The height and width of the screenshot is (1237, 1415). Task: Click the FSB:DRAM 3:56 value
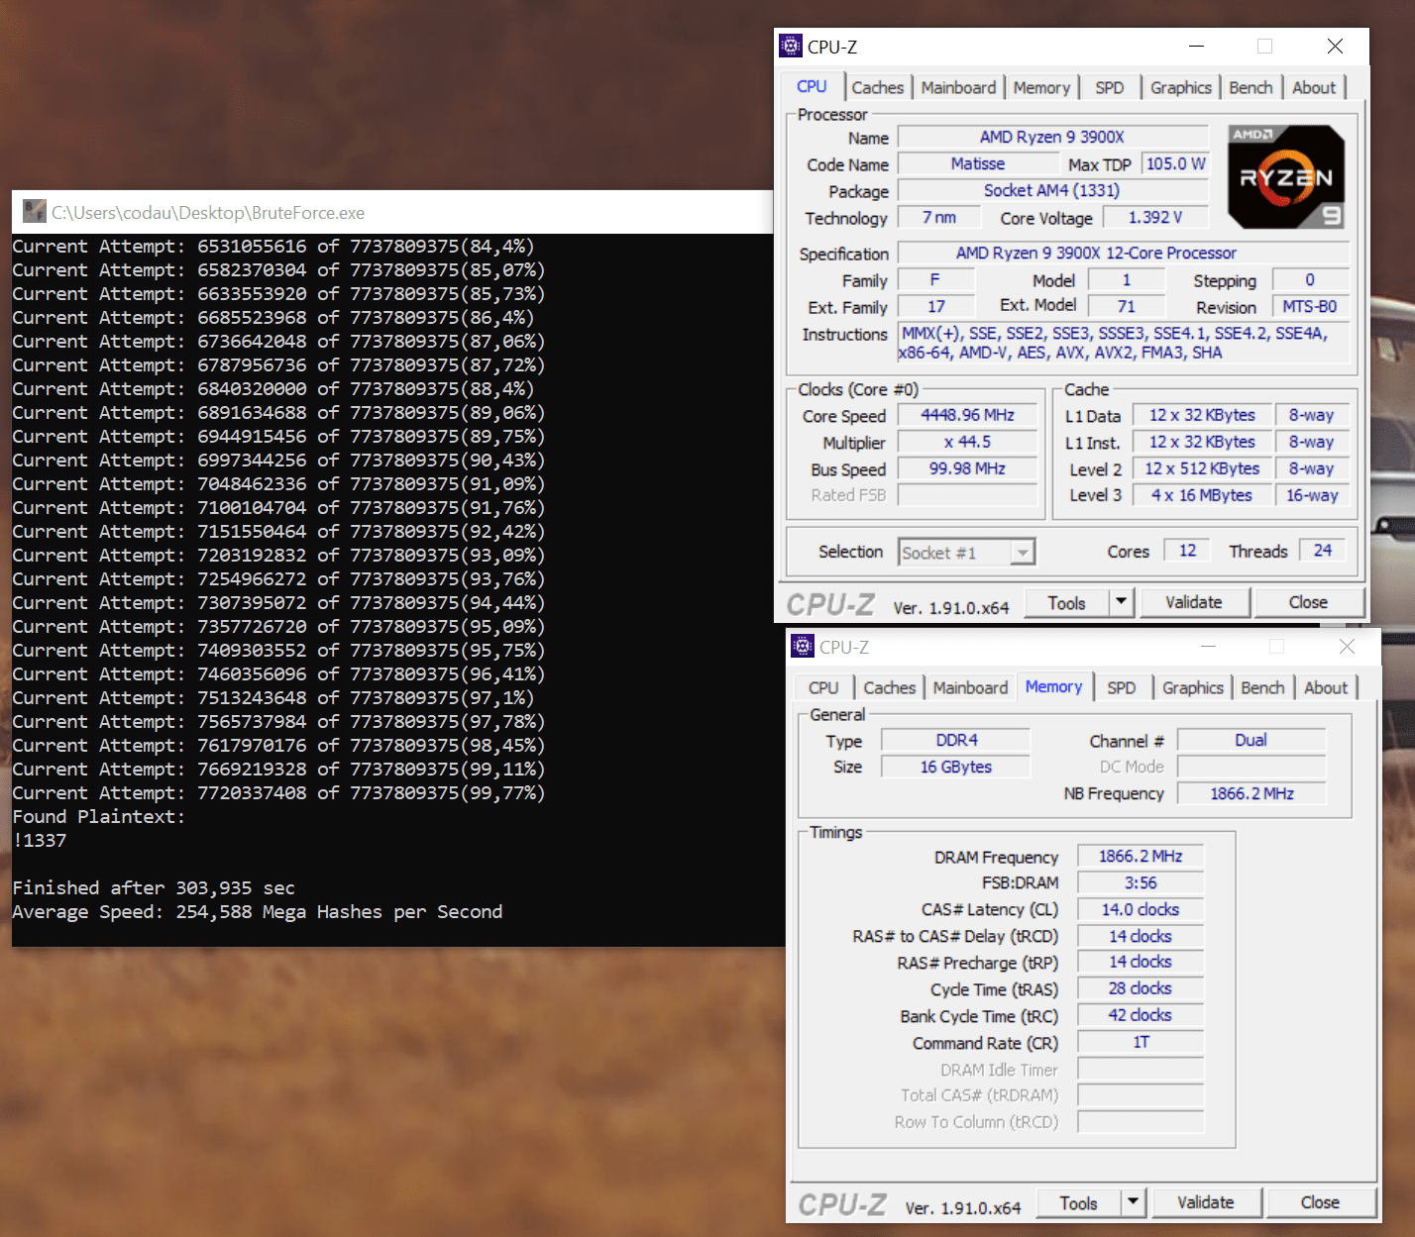point(1141,882)
